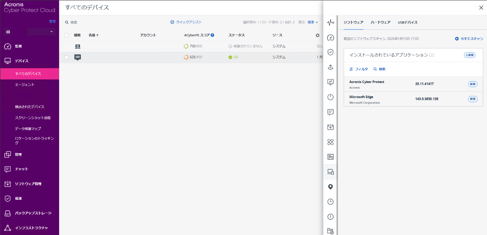Click the フィルタ button in applications list
Image resolution: width=487 pixels, height=235 pixels.
[x=359, y=69]
